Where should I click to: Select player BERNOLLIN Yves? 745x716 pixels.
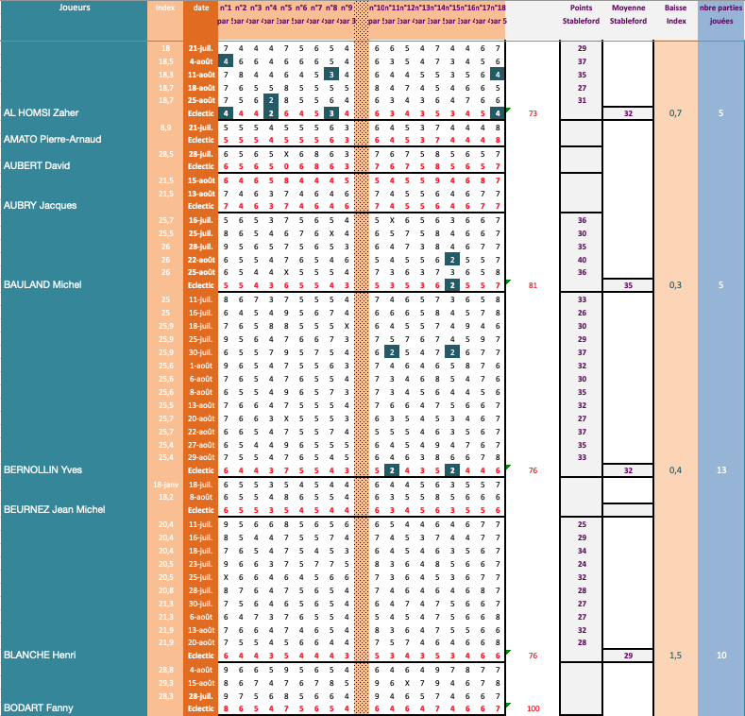point(42,470)
